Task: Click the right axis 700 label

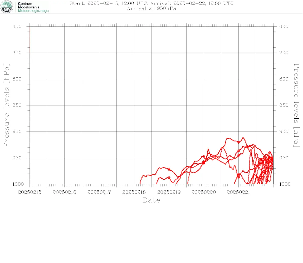Action: coord(284,53)
